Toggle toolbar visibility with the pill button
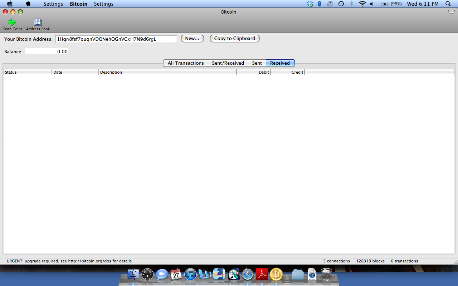The height and width of the screenshot is (286, 458). 452,12
